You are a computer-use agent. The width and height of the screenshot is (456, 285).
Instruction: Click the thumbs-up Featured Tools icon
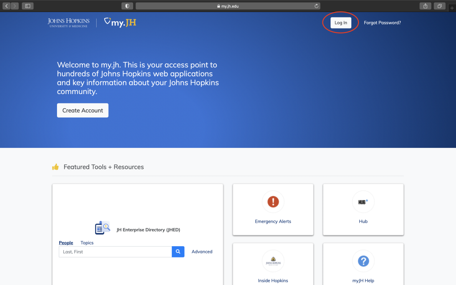tap(55, 167)
